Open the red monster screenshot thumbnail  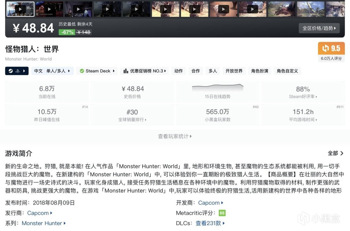pyautogui.click(x=282, y=9)
